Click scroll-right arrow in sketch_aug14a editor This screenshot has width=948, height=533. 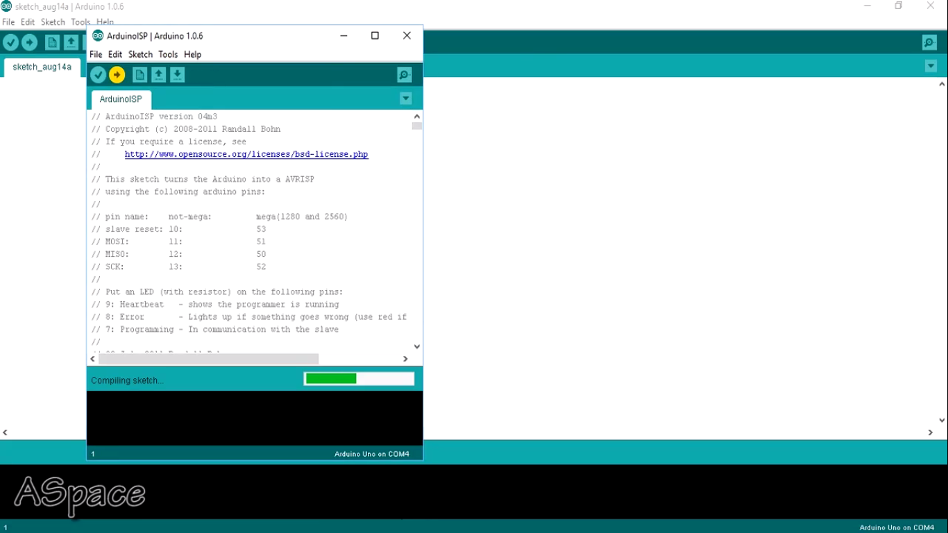[x=931, y=432]
